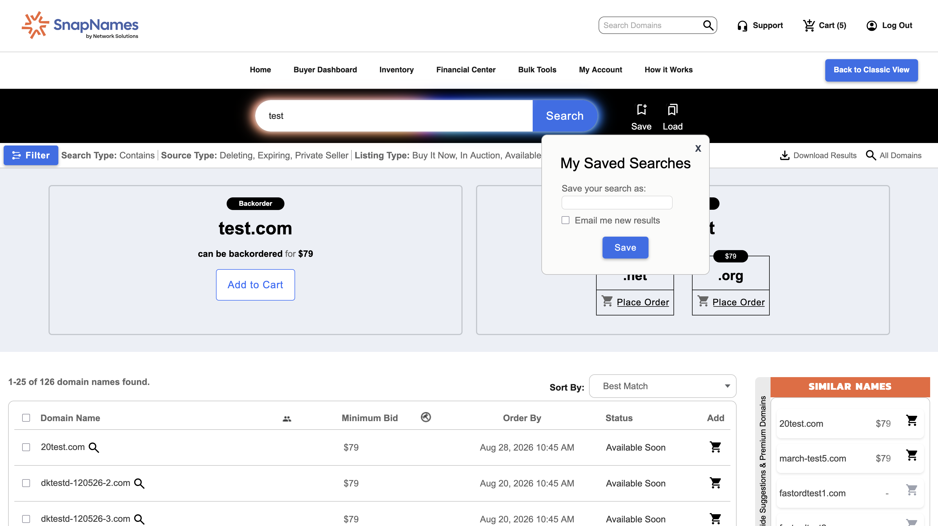Click the magnifier in Search Domains box
The image size is (938, 526).
click(708, 25)
